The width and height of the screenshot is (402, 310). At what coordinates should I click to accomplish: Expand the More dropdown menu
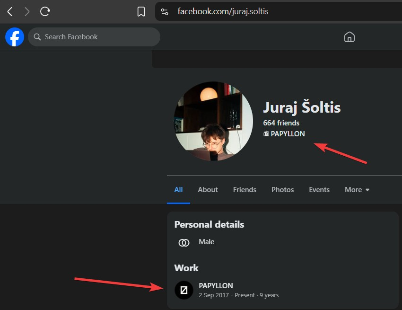click(x=357, y=190)
